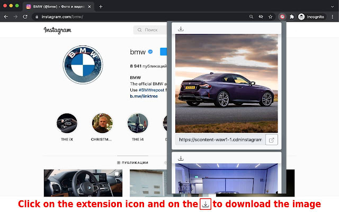Click the Incognito profile button

coord(311,16)
